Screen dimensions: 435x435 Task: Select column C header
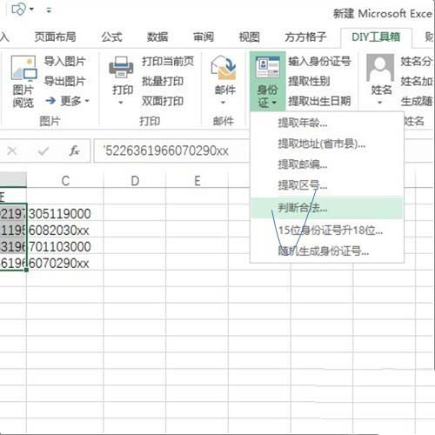click(65, 180)
